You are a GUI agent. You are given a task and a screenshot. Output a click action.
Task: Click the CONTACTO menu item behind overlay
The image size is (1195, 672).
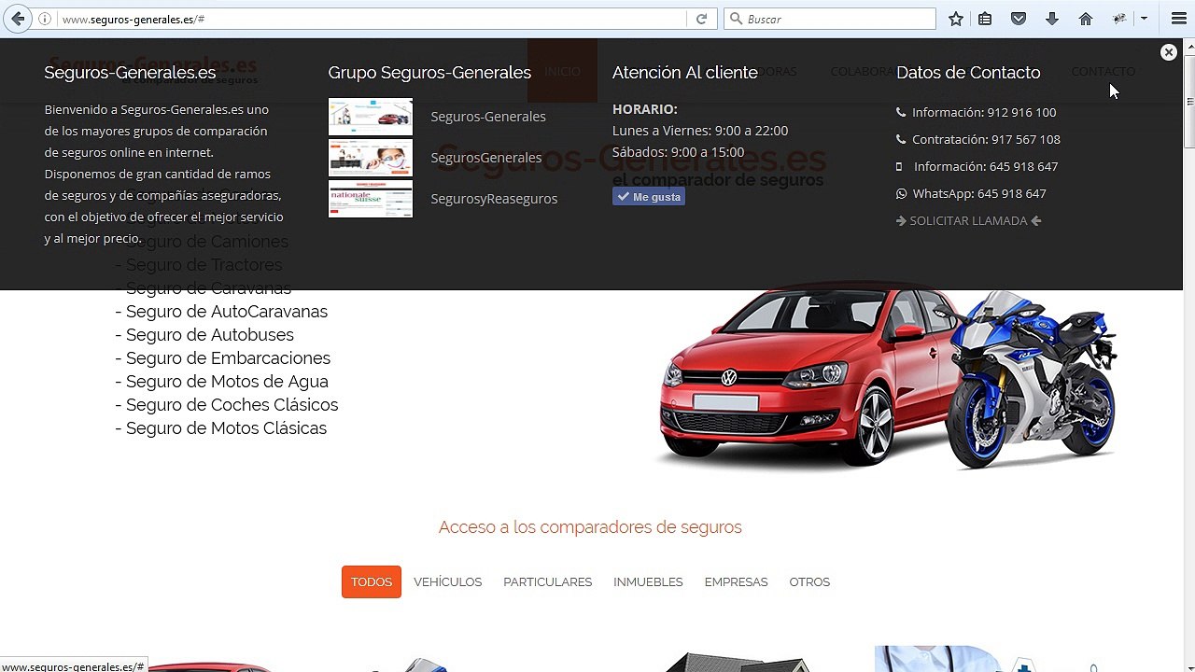coord(1103,71)
